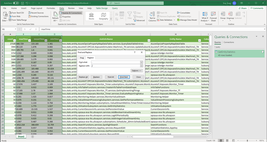Launch Text to Columns wizard
Viewport: 267px width, 142px height.
152,17
